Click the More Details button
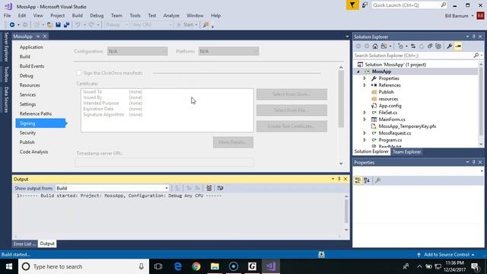The width and height of the screenshot is (487, 274). [233, 142]
